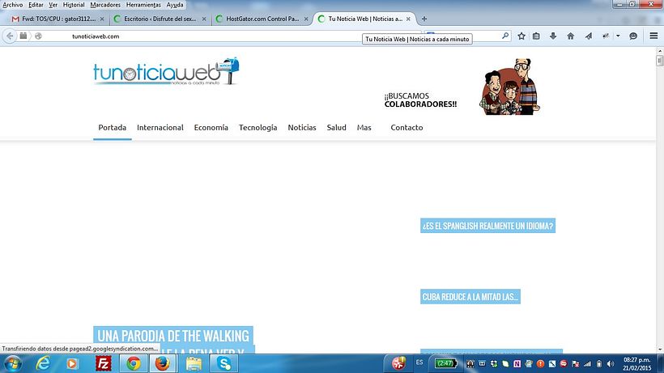Click the battery (2:47) indicator

point(446,363)
